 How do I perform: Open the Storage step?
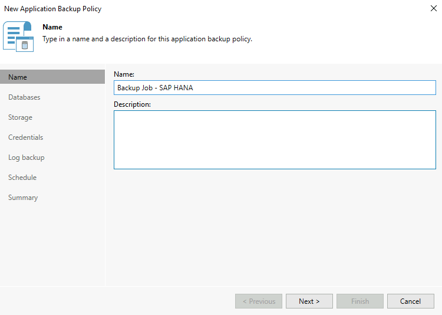click(20, 117)
